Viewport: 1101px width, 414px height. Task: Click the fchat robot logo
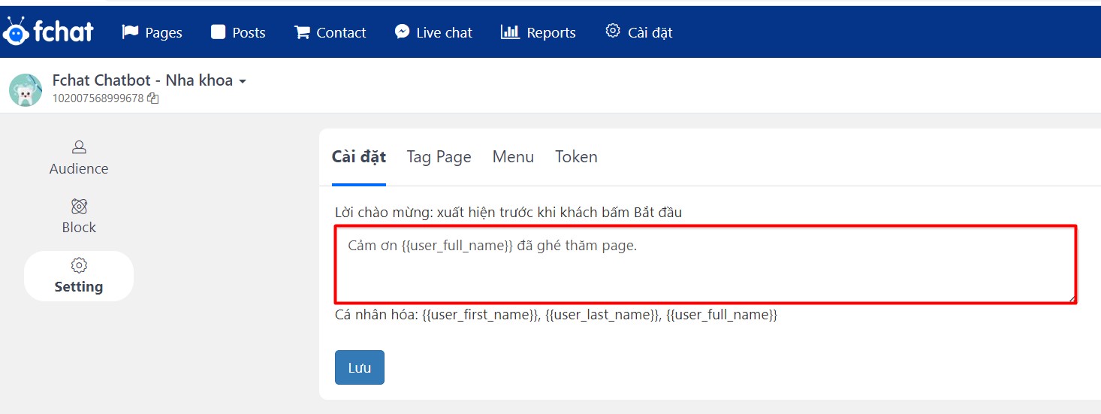[x=48, y=32]
